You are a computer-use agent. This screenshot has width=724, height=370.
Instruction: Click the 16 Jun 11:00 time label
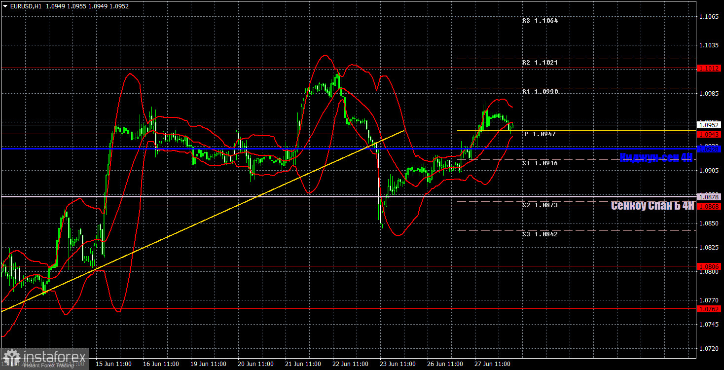[x=161, y=364]
